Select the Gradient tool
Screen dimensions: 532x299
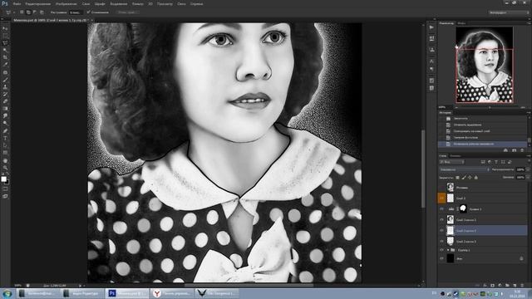pyautogui.click(x=5, y=109)
